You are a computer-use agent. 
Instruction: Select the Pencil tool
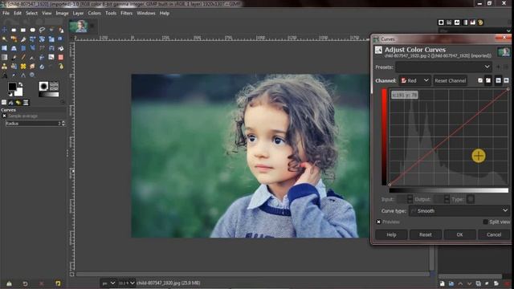tap(23, 57)
